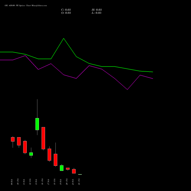Click the "H: 0.05" high value
This screenshot has height=191, width=191.
[97, 10]
